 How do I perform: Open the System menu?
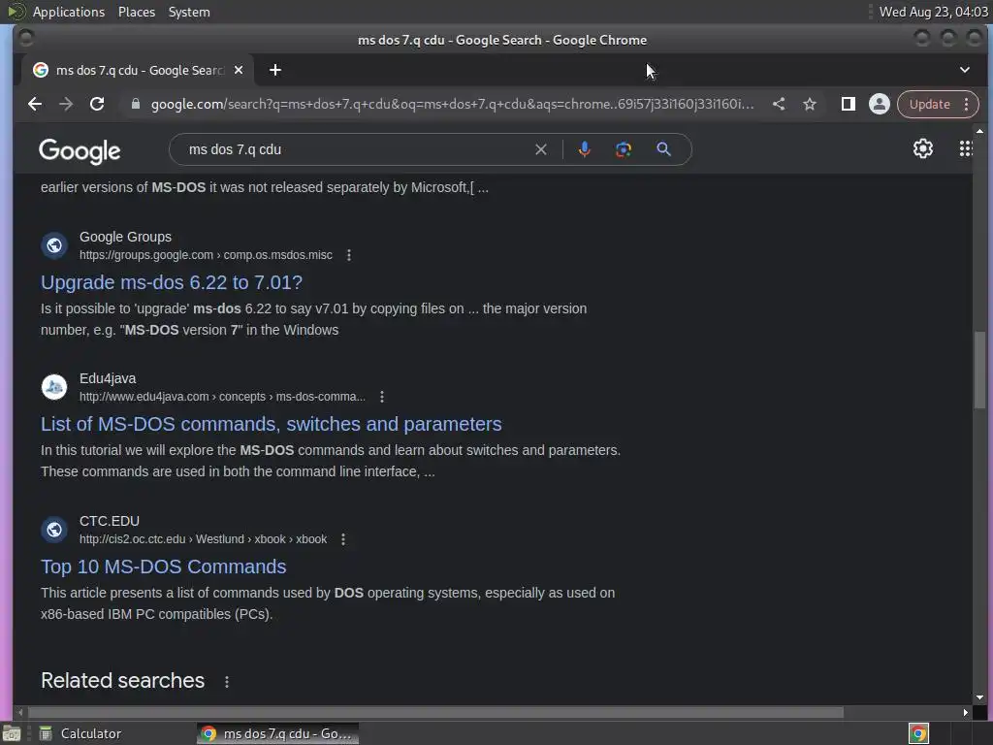pyautogui.click(x=189, y=12)
